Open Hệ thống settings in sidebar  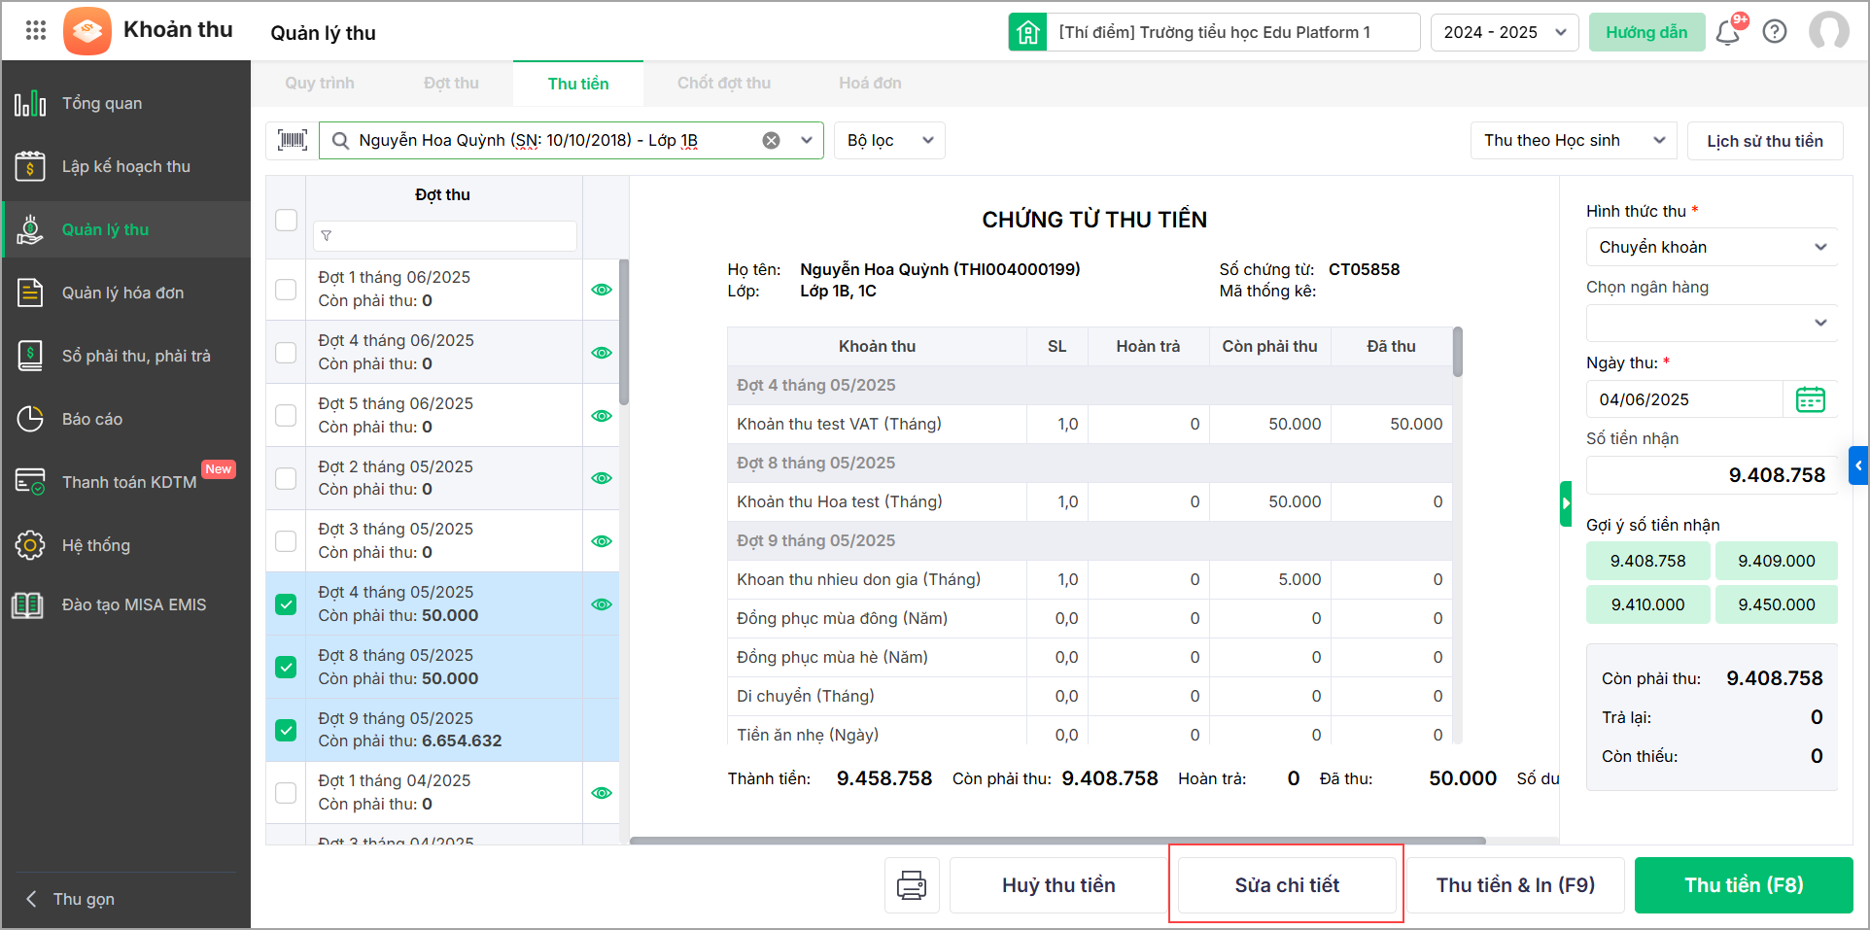[126, 545]
